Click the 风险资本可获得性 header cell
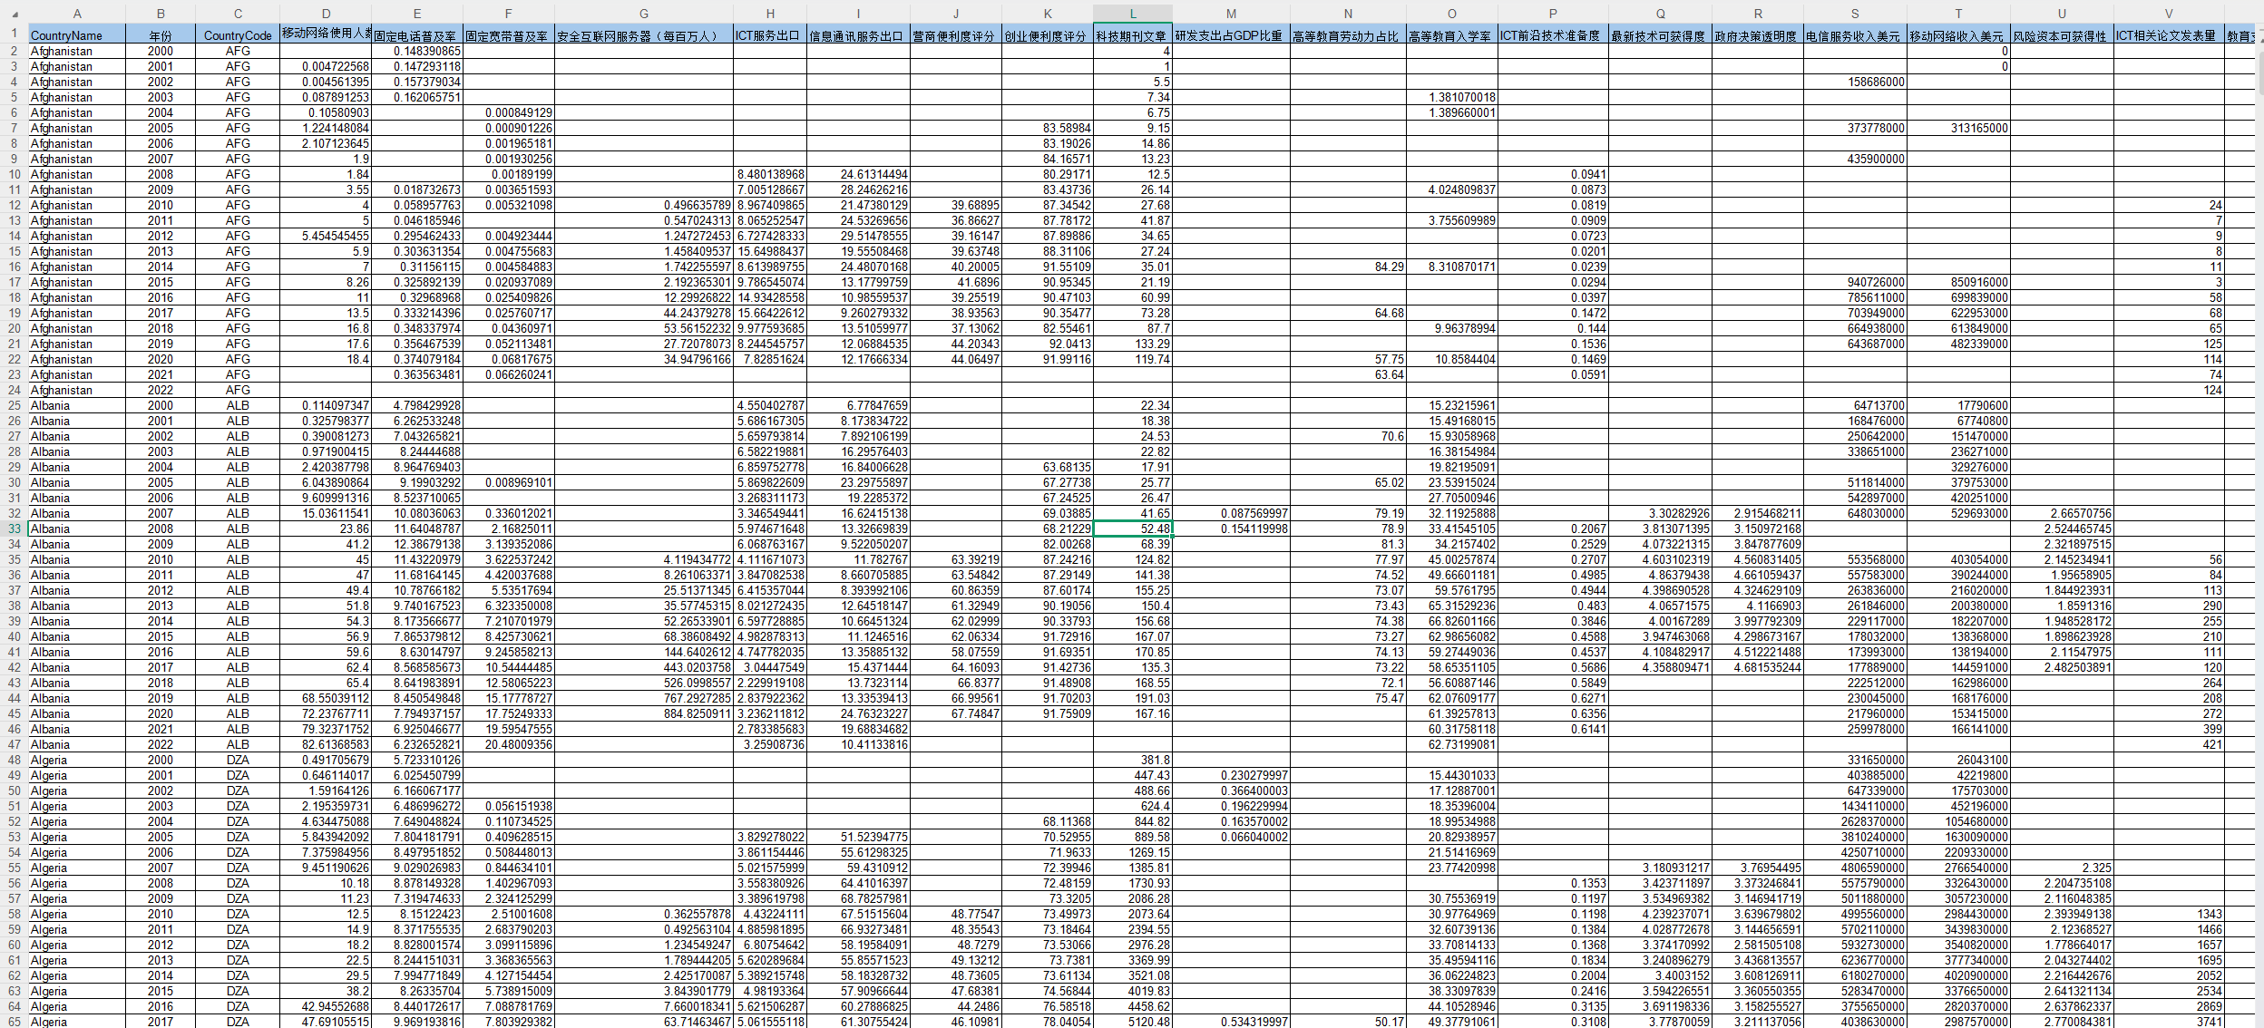The height and width of the screenshot is (1028, 2264). (2061, 35)
